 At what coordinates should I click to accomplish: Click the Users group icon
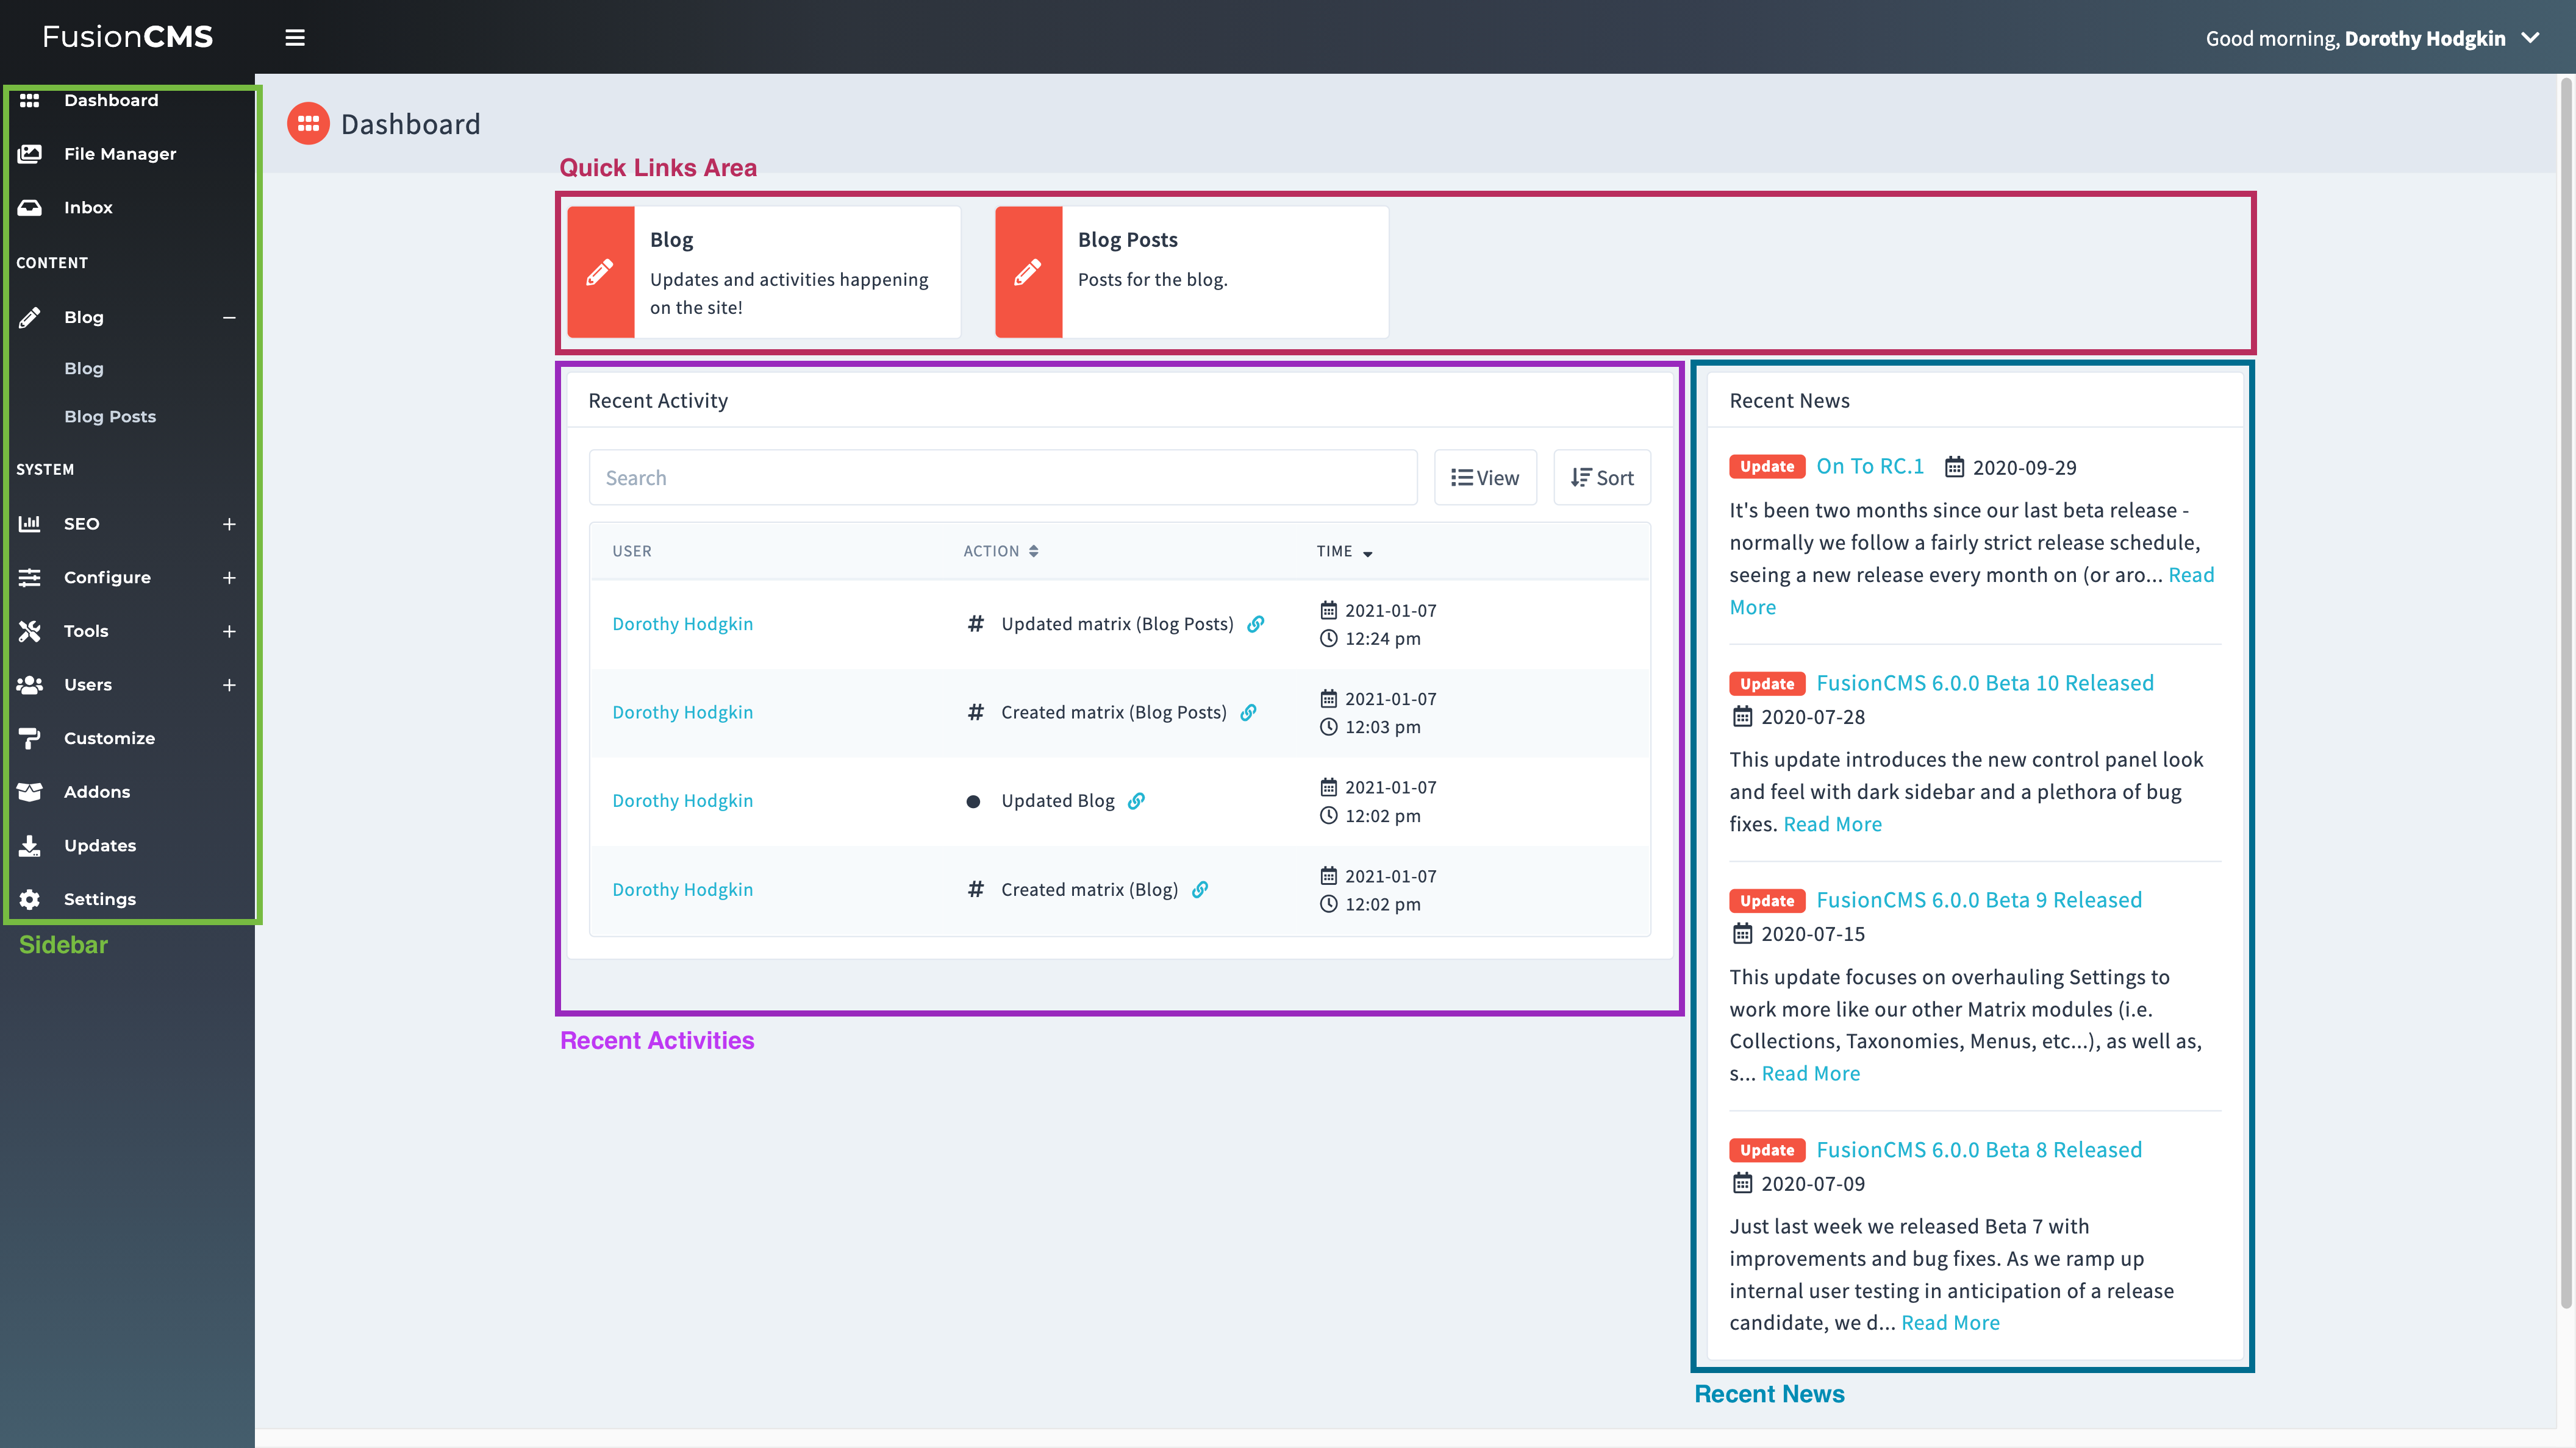tap(29, 684)
